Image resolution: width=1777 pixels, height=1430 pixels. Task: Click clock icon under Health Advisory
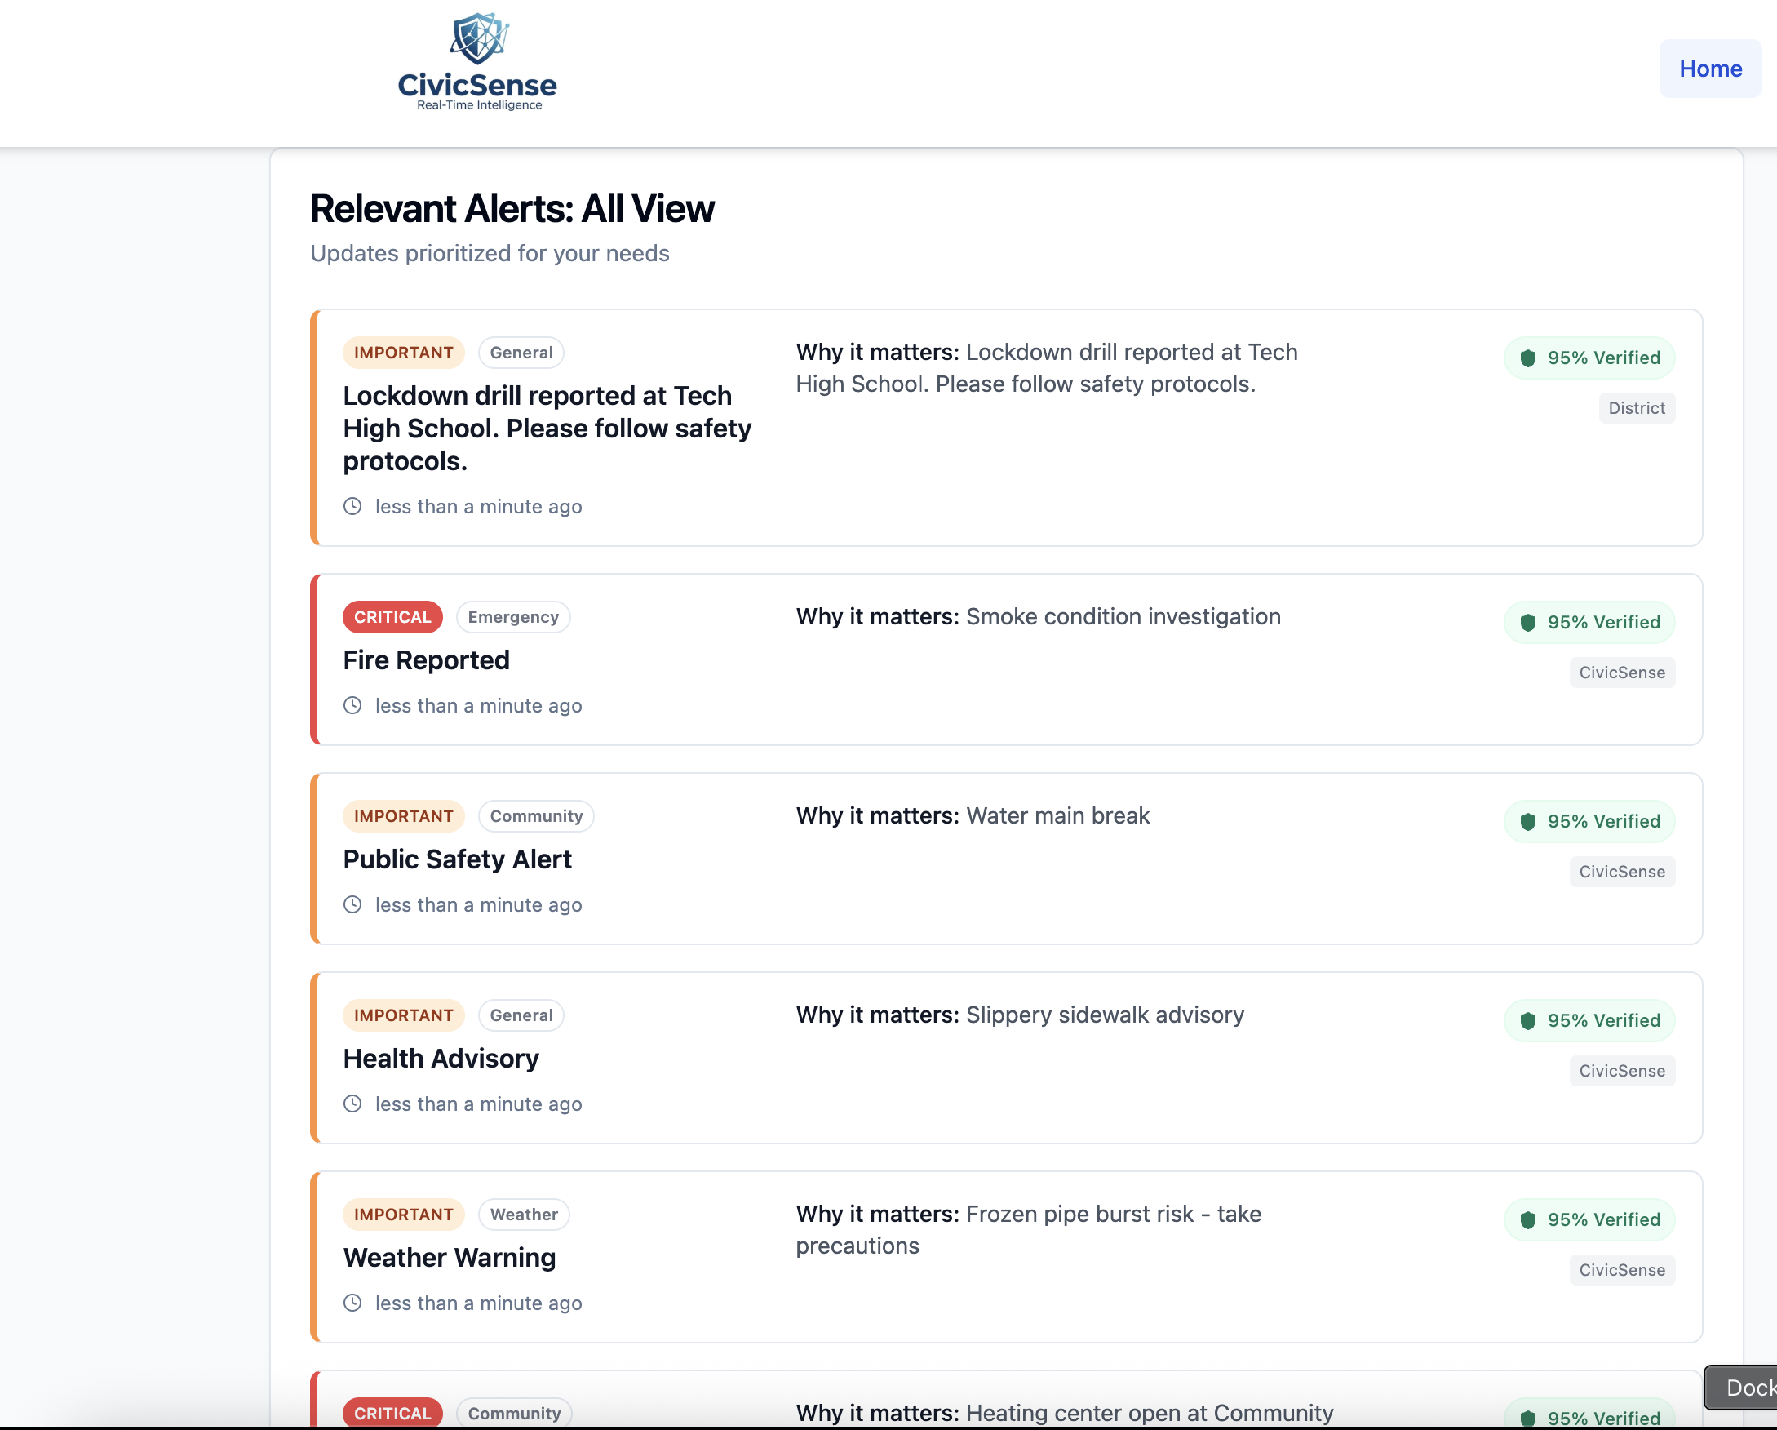352,1104
